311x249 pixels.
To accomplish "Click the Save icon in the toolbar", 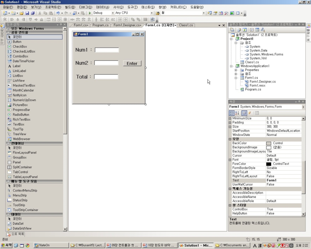I will pos(27,13).
